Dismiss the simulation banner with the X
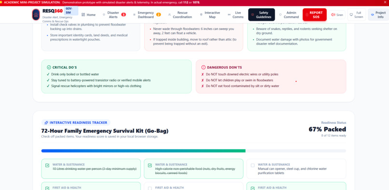The height and width of the screenshot is (190, 389). (385, 2)
